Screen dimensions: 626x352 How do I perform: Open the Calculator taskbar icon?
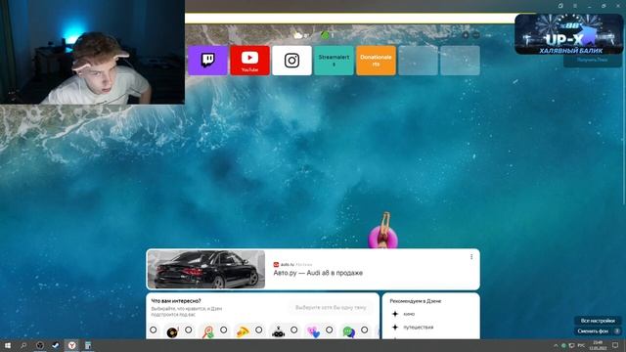point(88,345)
